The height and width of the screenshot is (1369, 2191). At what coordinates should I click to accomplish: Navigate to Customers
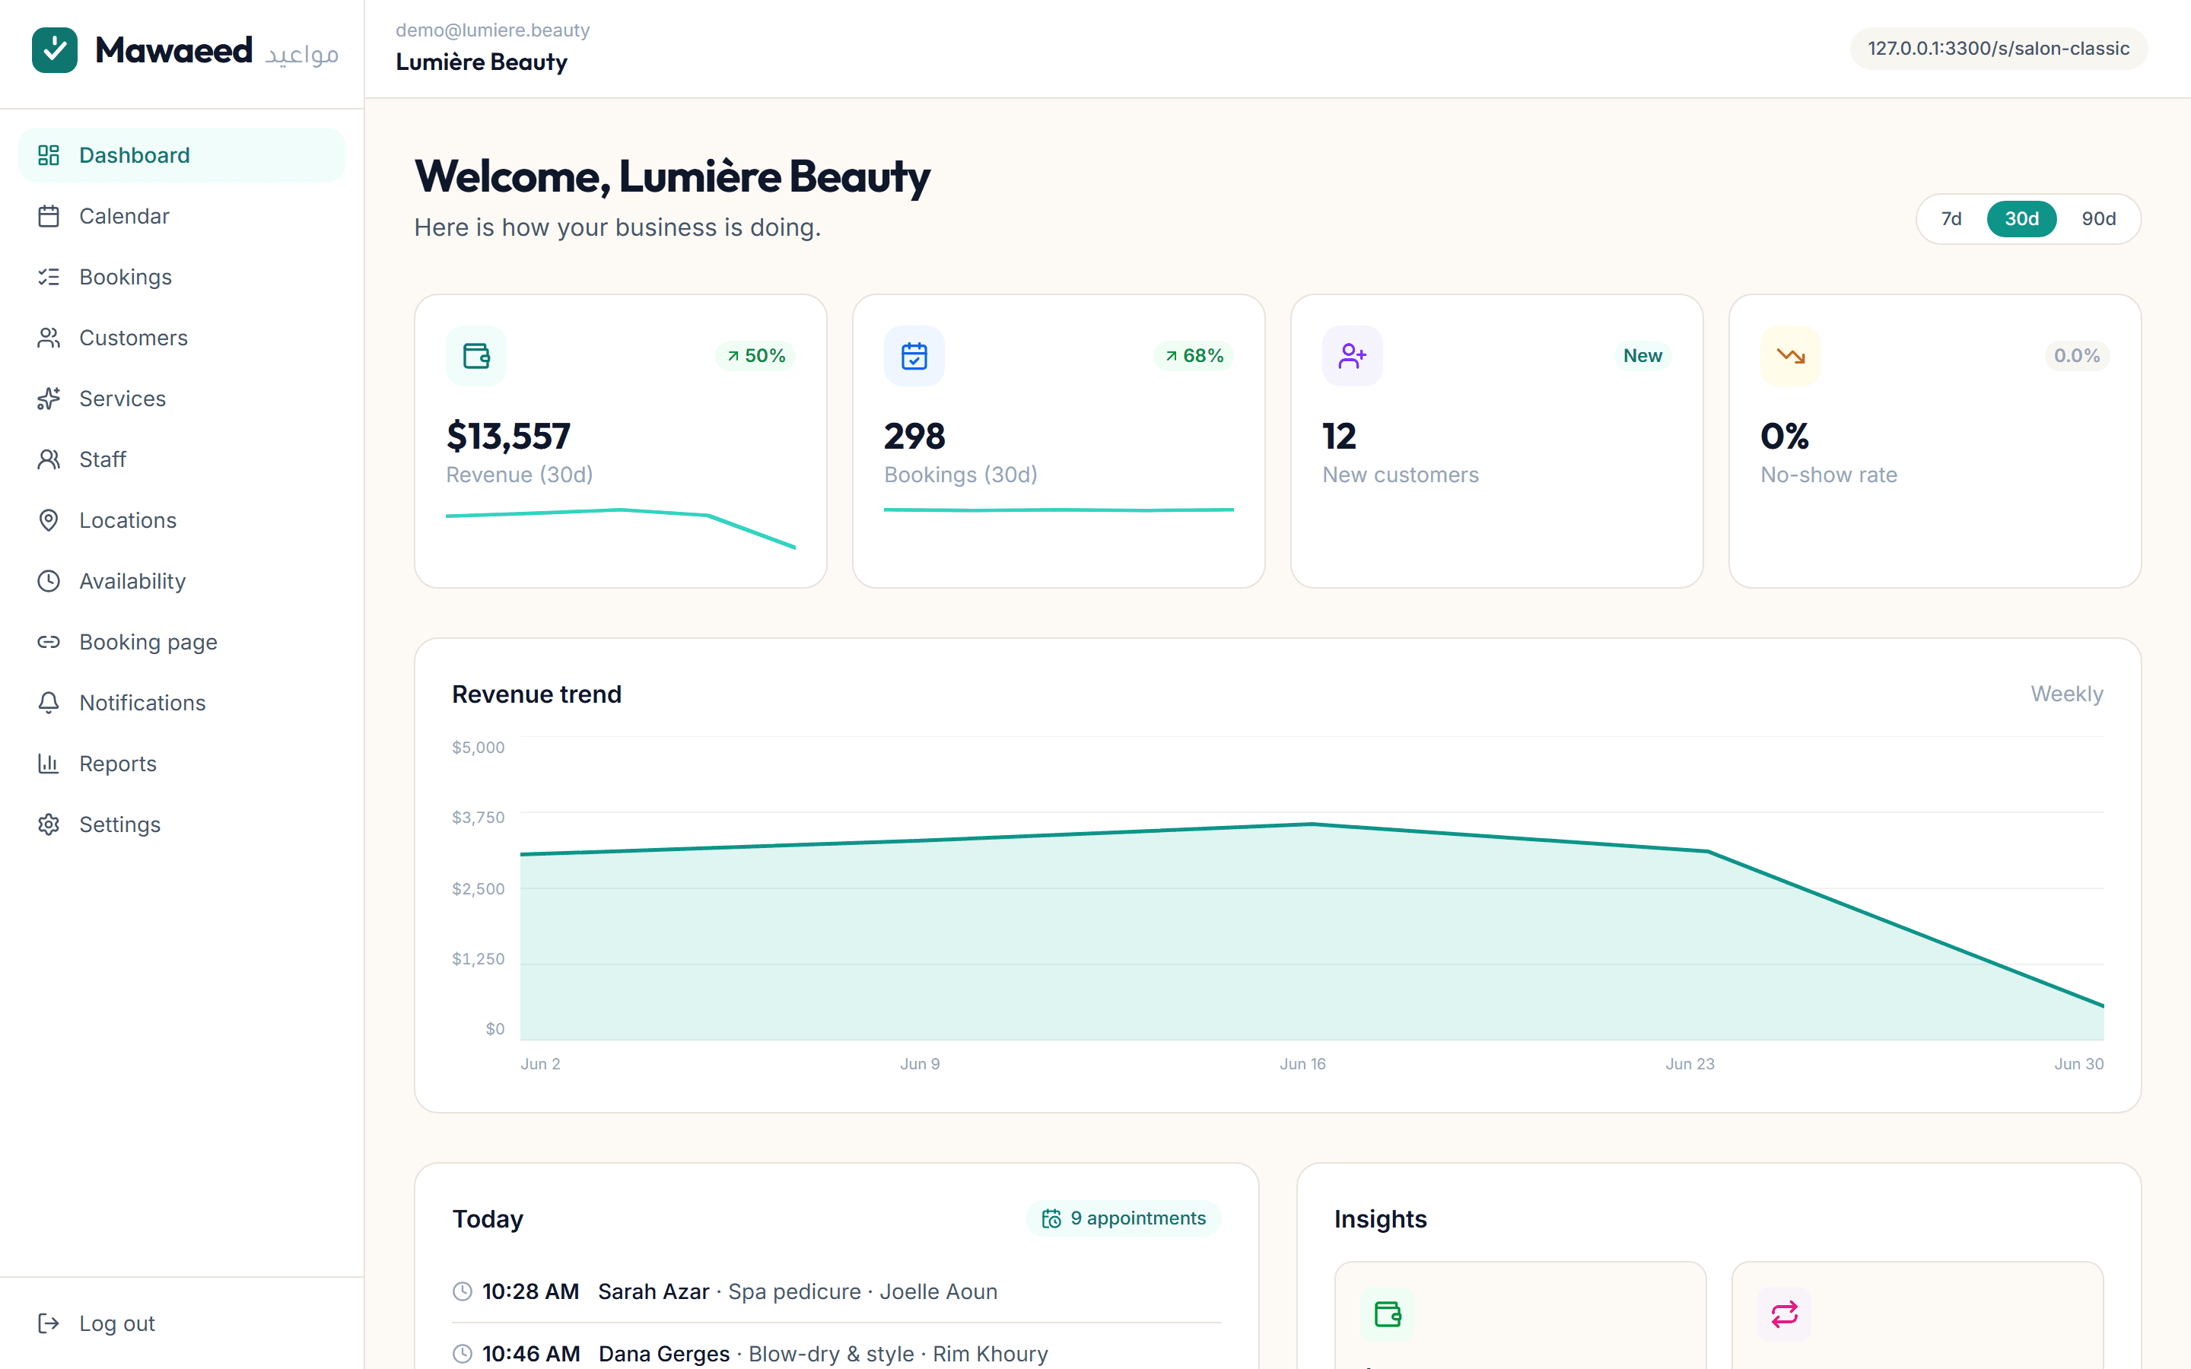coord(182,338)
